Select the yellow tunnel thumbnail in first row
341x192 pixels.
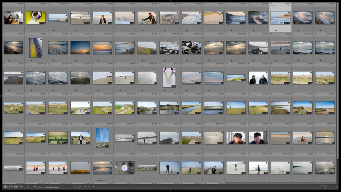tap(36, 17)
